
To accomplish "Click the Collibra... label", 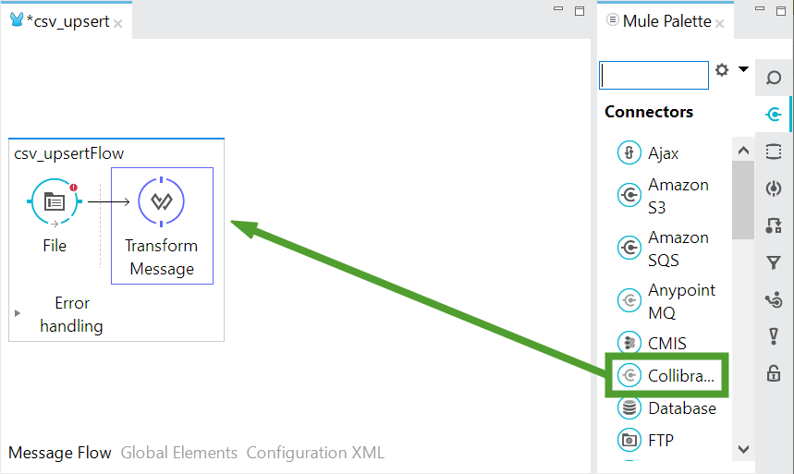I will (x=681, y=376).
